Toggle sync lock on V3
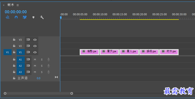This screenshot has height=99, width=195. pyautogui.click(x=28, y=40)
